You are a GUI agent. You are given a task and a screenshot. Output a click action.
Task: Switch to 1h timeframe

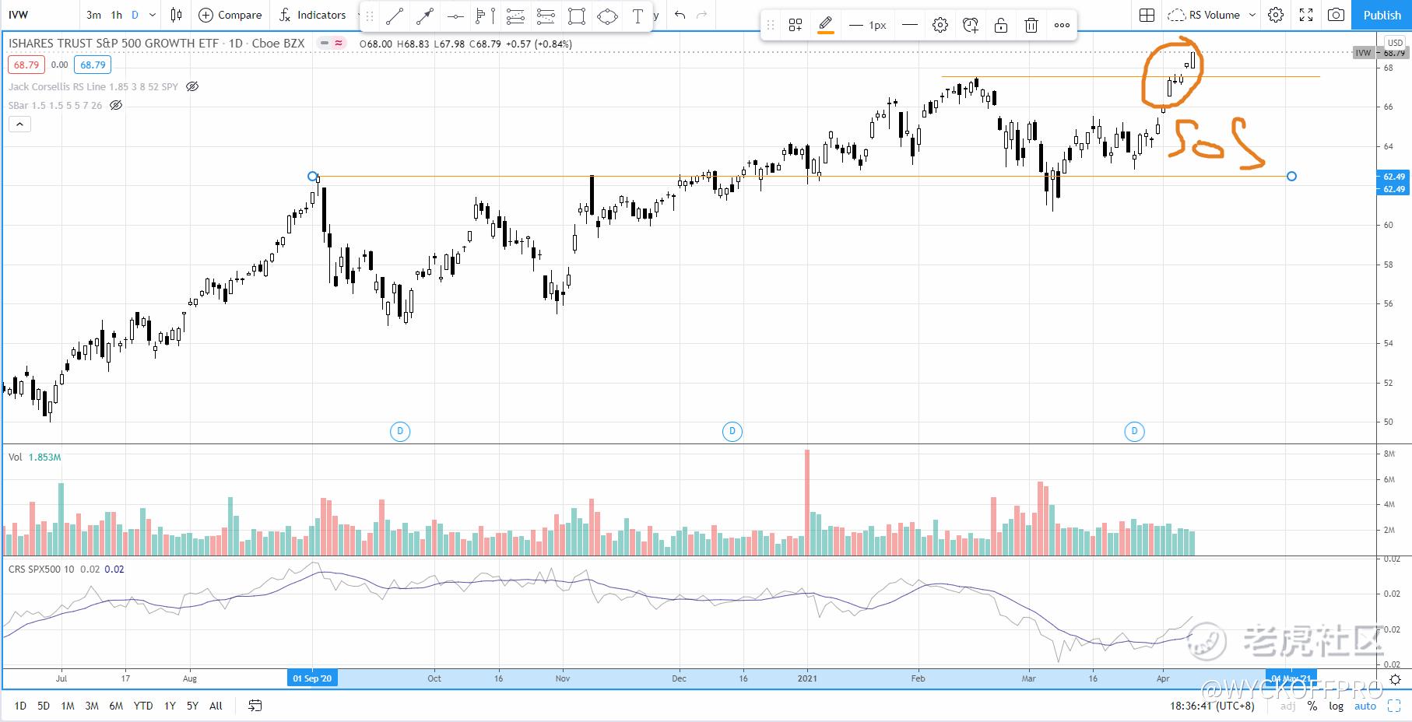tap(117, 15)
